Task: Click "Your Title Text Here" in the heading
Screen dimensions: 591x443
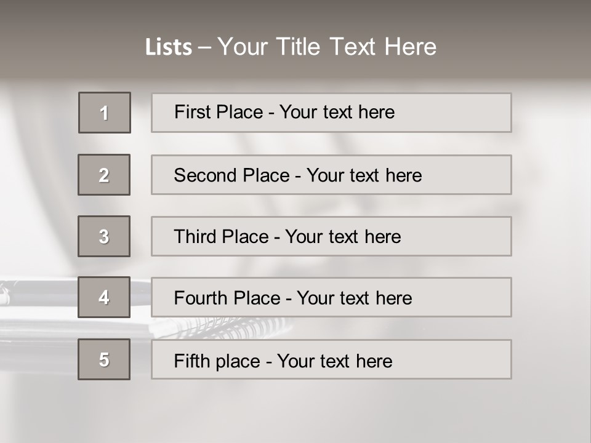Action: 326,47
